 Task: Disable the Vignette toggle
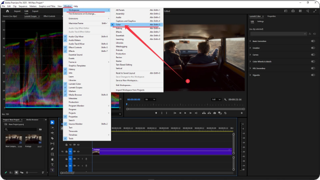coord(313,75)
